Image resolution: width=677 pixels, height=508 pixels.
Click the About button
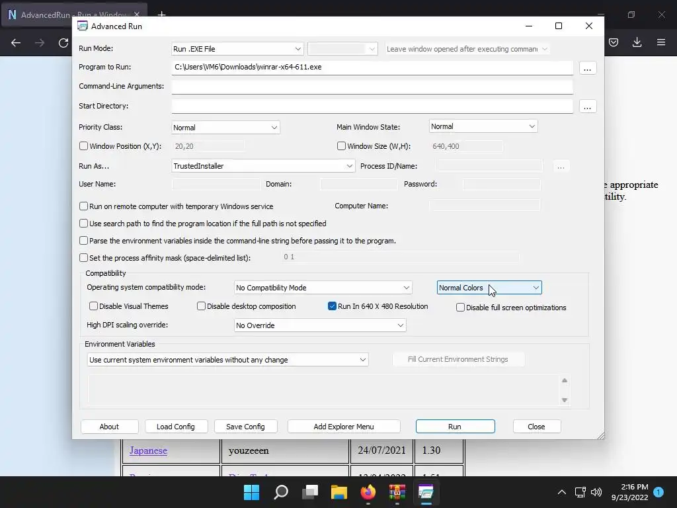(x=109, y=427)
